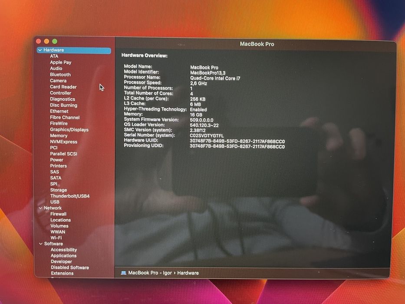Select Locations under Network

60,220
